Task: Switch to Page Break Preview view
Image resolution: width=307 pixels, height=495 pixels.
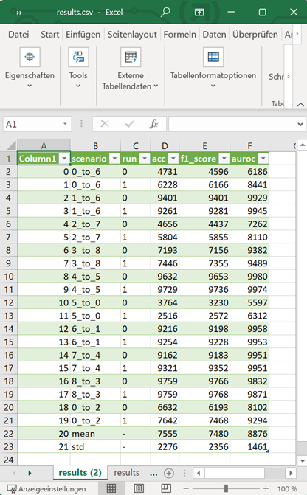Action: tap(166, 488)
